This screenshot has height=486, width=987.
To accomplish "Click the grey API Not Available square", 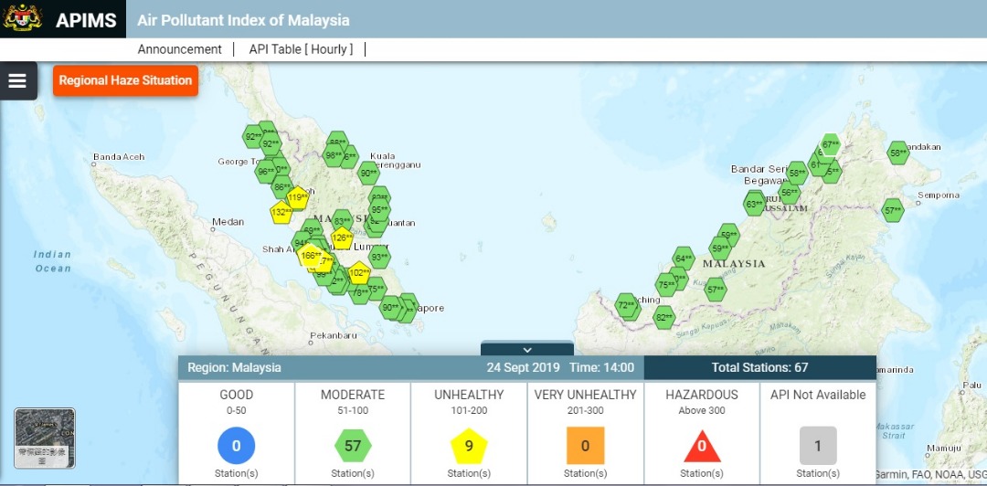I will pos(818,446).
